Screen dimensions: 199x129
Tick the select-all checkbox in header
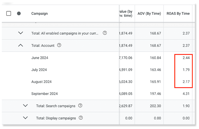coord(9,13)
